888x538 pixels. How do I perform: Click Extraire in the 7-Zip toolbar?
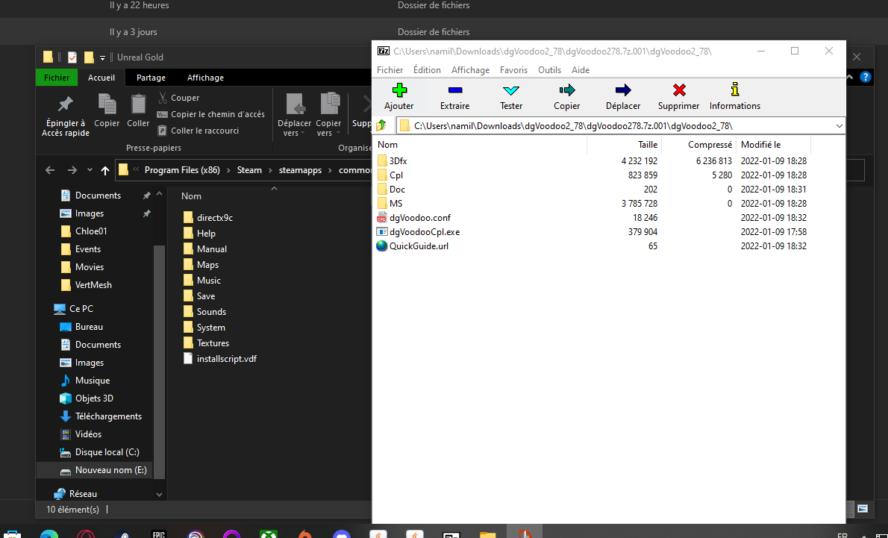point(454,97)
